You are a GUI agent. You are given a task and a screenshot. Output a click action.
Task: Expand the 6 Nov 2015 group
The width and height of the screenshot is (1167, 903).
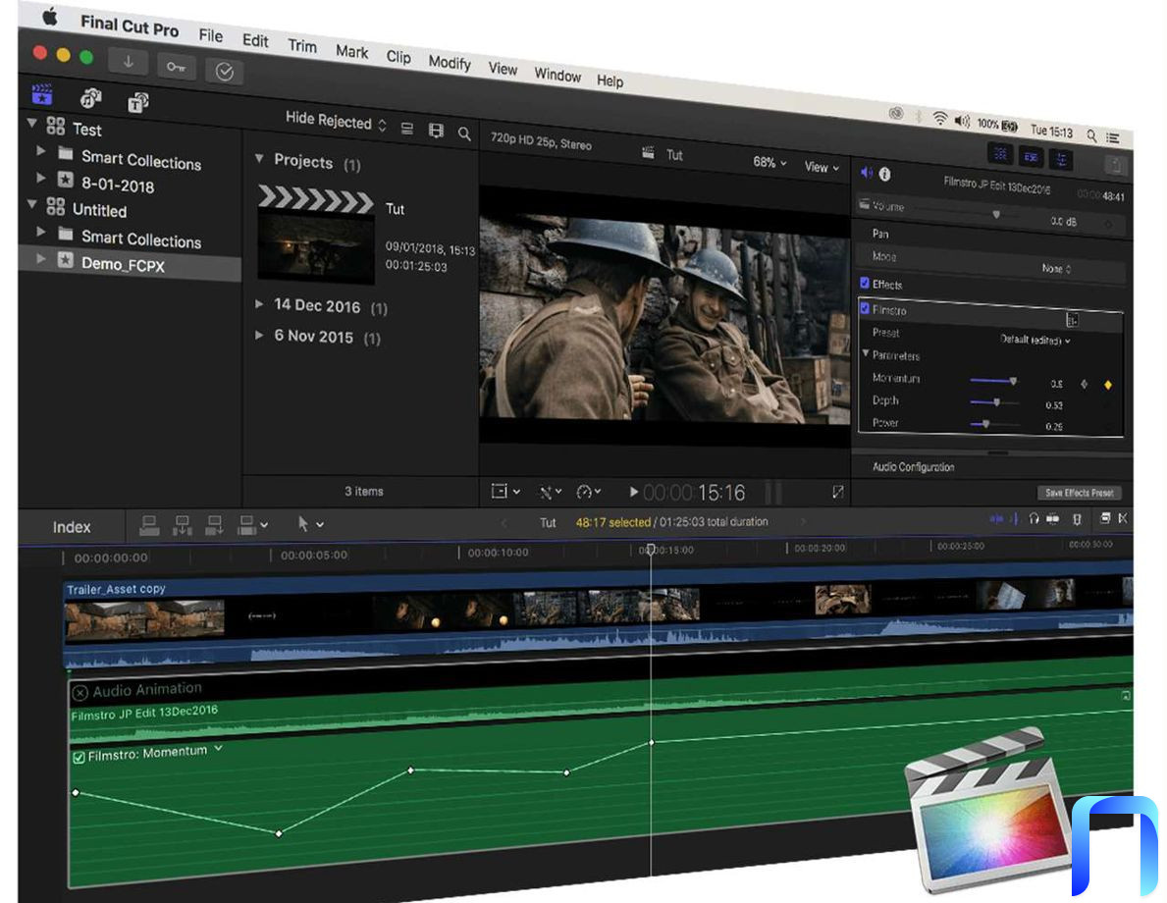(259, 335)
